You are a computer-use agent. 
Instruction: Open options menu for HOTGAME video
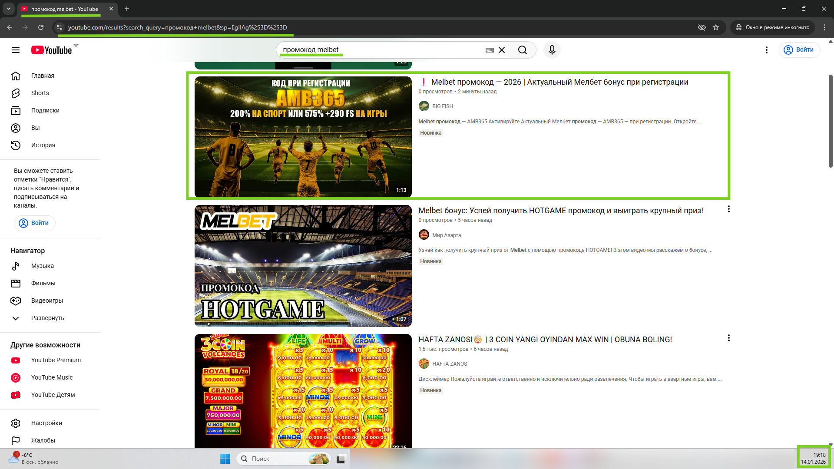pyautogui.click(x=729, y=209)
